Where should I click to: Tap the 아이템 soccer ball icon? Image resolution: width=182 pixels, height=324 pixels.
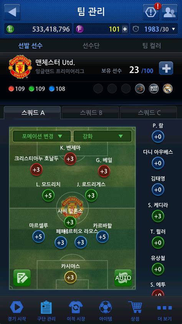[x=106, y=307]
